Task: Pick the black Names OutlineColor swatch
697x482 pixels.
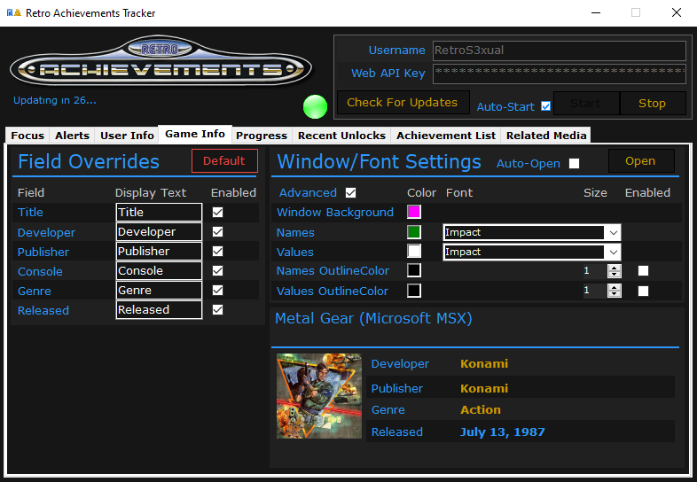Action: (414, 270)
